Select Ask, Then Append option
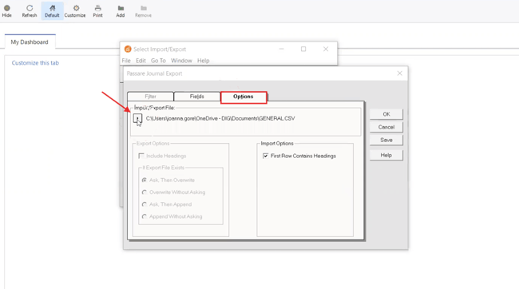 point(145,204)
